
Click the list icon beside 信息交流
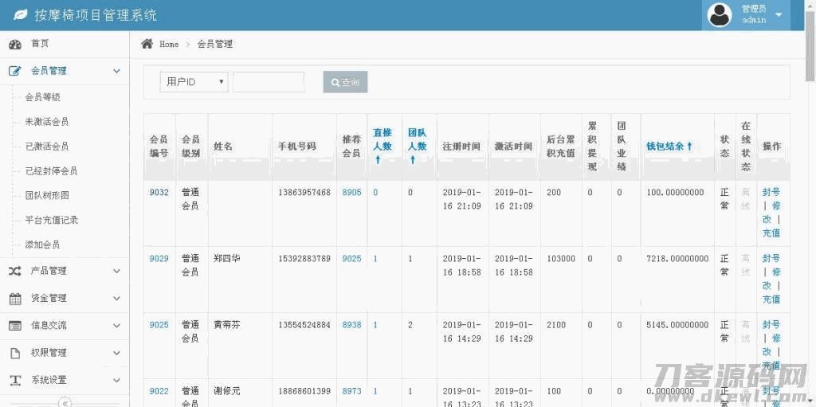pos(14,326)
